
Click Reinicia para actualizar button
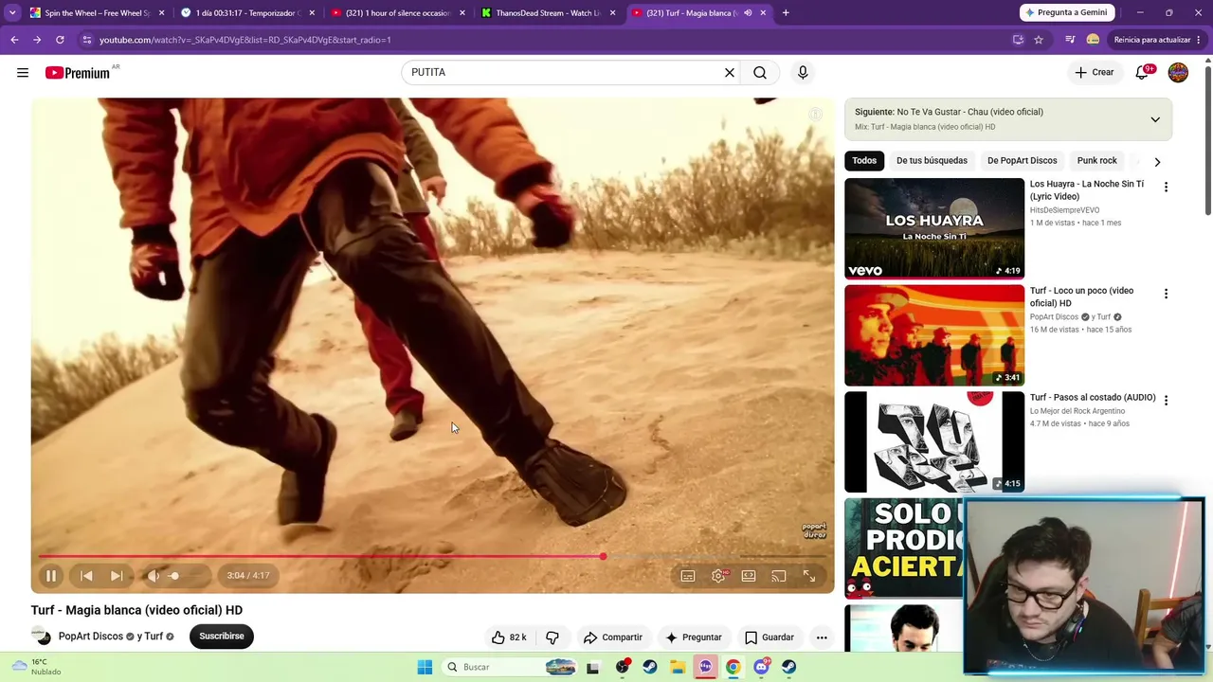pyautogui.click(x=1151, y=40)
